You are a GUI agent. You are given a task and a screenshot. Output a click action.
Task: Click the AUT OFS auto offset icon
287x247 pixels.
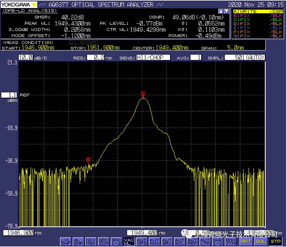(141, 241)
